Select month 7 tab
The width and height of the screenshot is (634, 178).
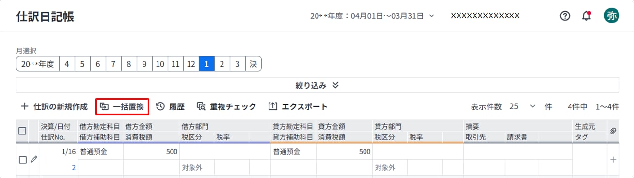(x=113, y=64)
